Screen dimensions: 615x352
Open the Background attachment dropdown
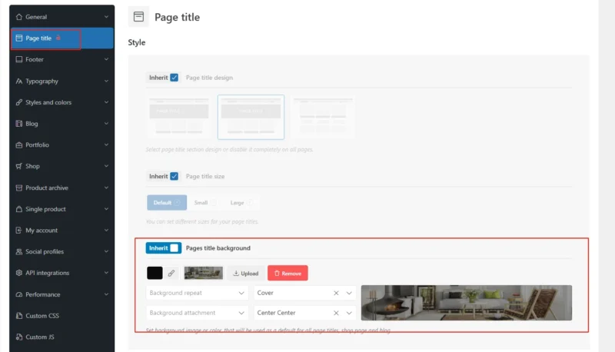click(x=197, y=313)
